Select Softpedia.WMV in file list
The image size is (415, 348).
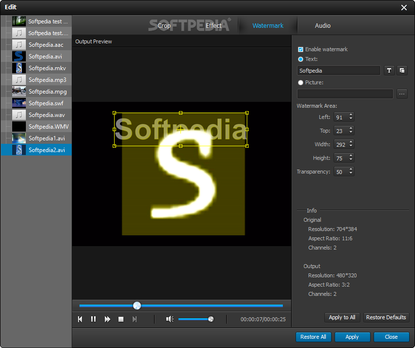click(x=36, y=126)
